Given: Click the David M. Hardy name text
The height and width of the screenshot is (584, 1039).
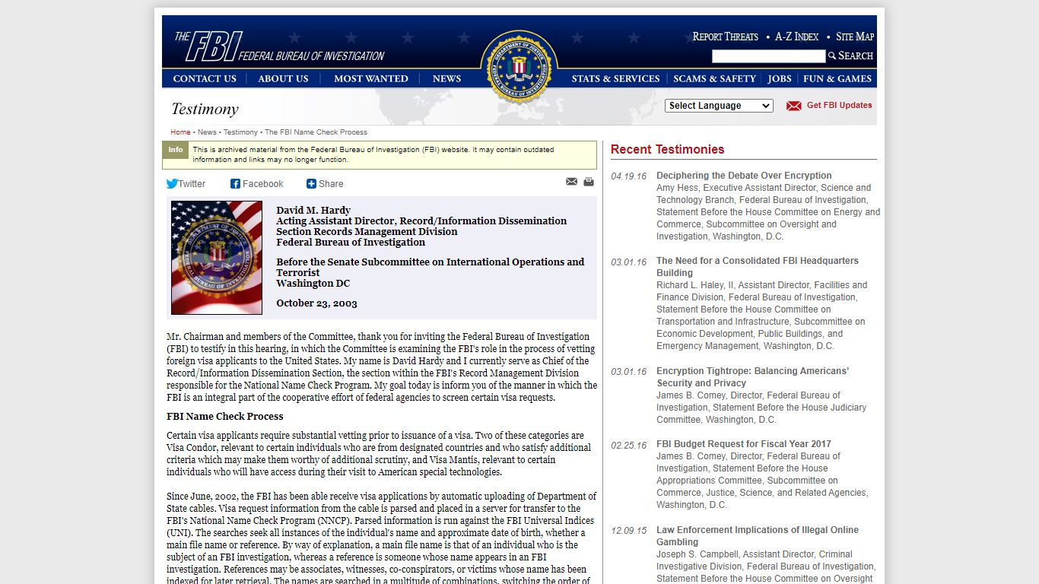Looking at the screenshot, I should tap(313, 211).
